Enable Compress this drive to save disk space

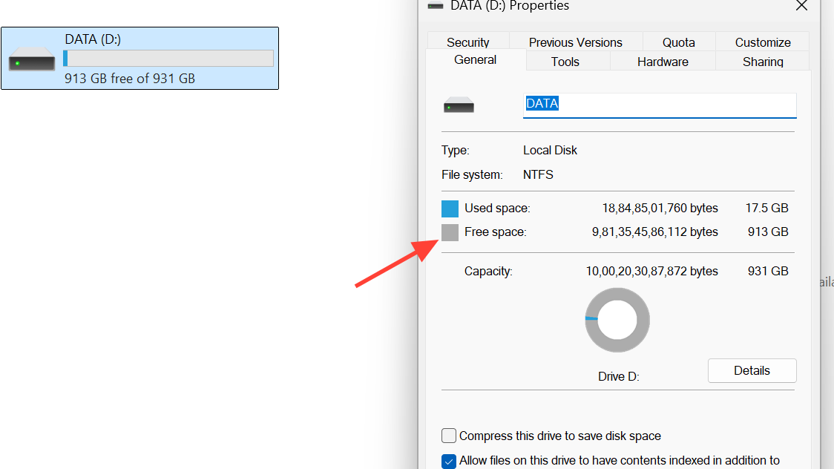pyautogui.click(x=449, y=436)
